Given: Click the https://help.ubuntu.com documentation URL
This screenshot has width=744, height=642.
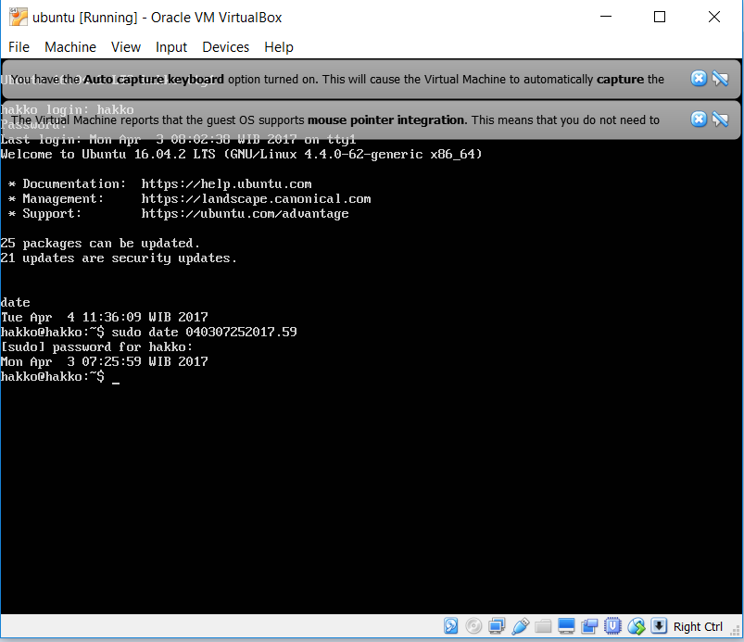Looking at the screenshot, I should 226,184.
